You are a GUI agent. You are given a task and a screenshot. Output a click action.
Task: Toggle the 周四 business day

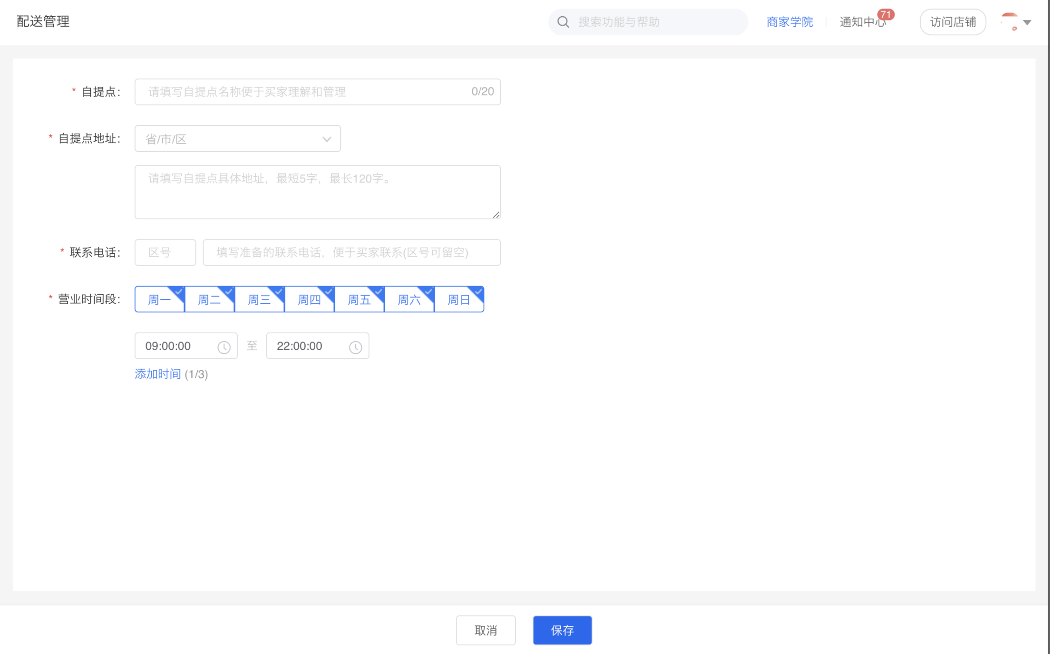(x=310, y=299)
